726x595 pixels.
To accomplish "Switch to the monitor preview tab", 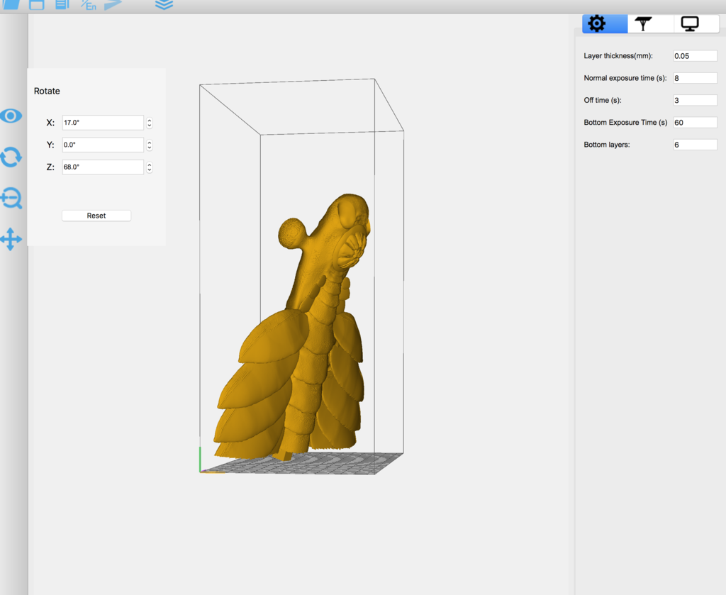I will click(696, 23).
